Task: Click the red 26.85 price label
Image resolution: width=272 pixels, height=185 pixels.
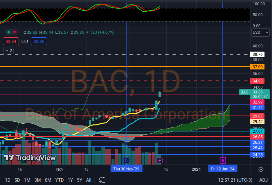Action: point(257,137)
